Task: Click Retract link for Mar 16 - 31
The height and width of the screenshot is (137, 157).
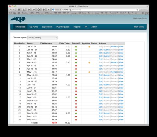Action: coord(114,63)
